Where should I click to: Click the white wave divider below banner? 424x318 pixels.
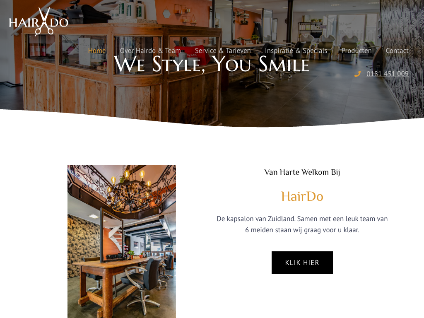[212, 122]
